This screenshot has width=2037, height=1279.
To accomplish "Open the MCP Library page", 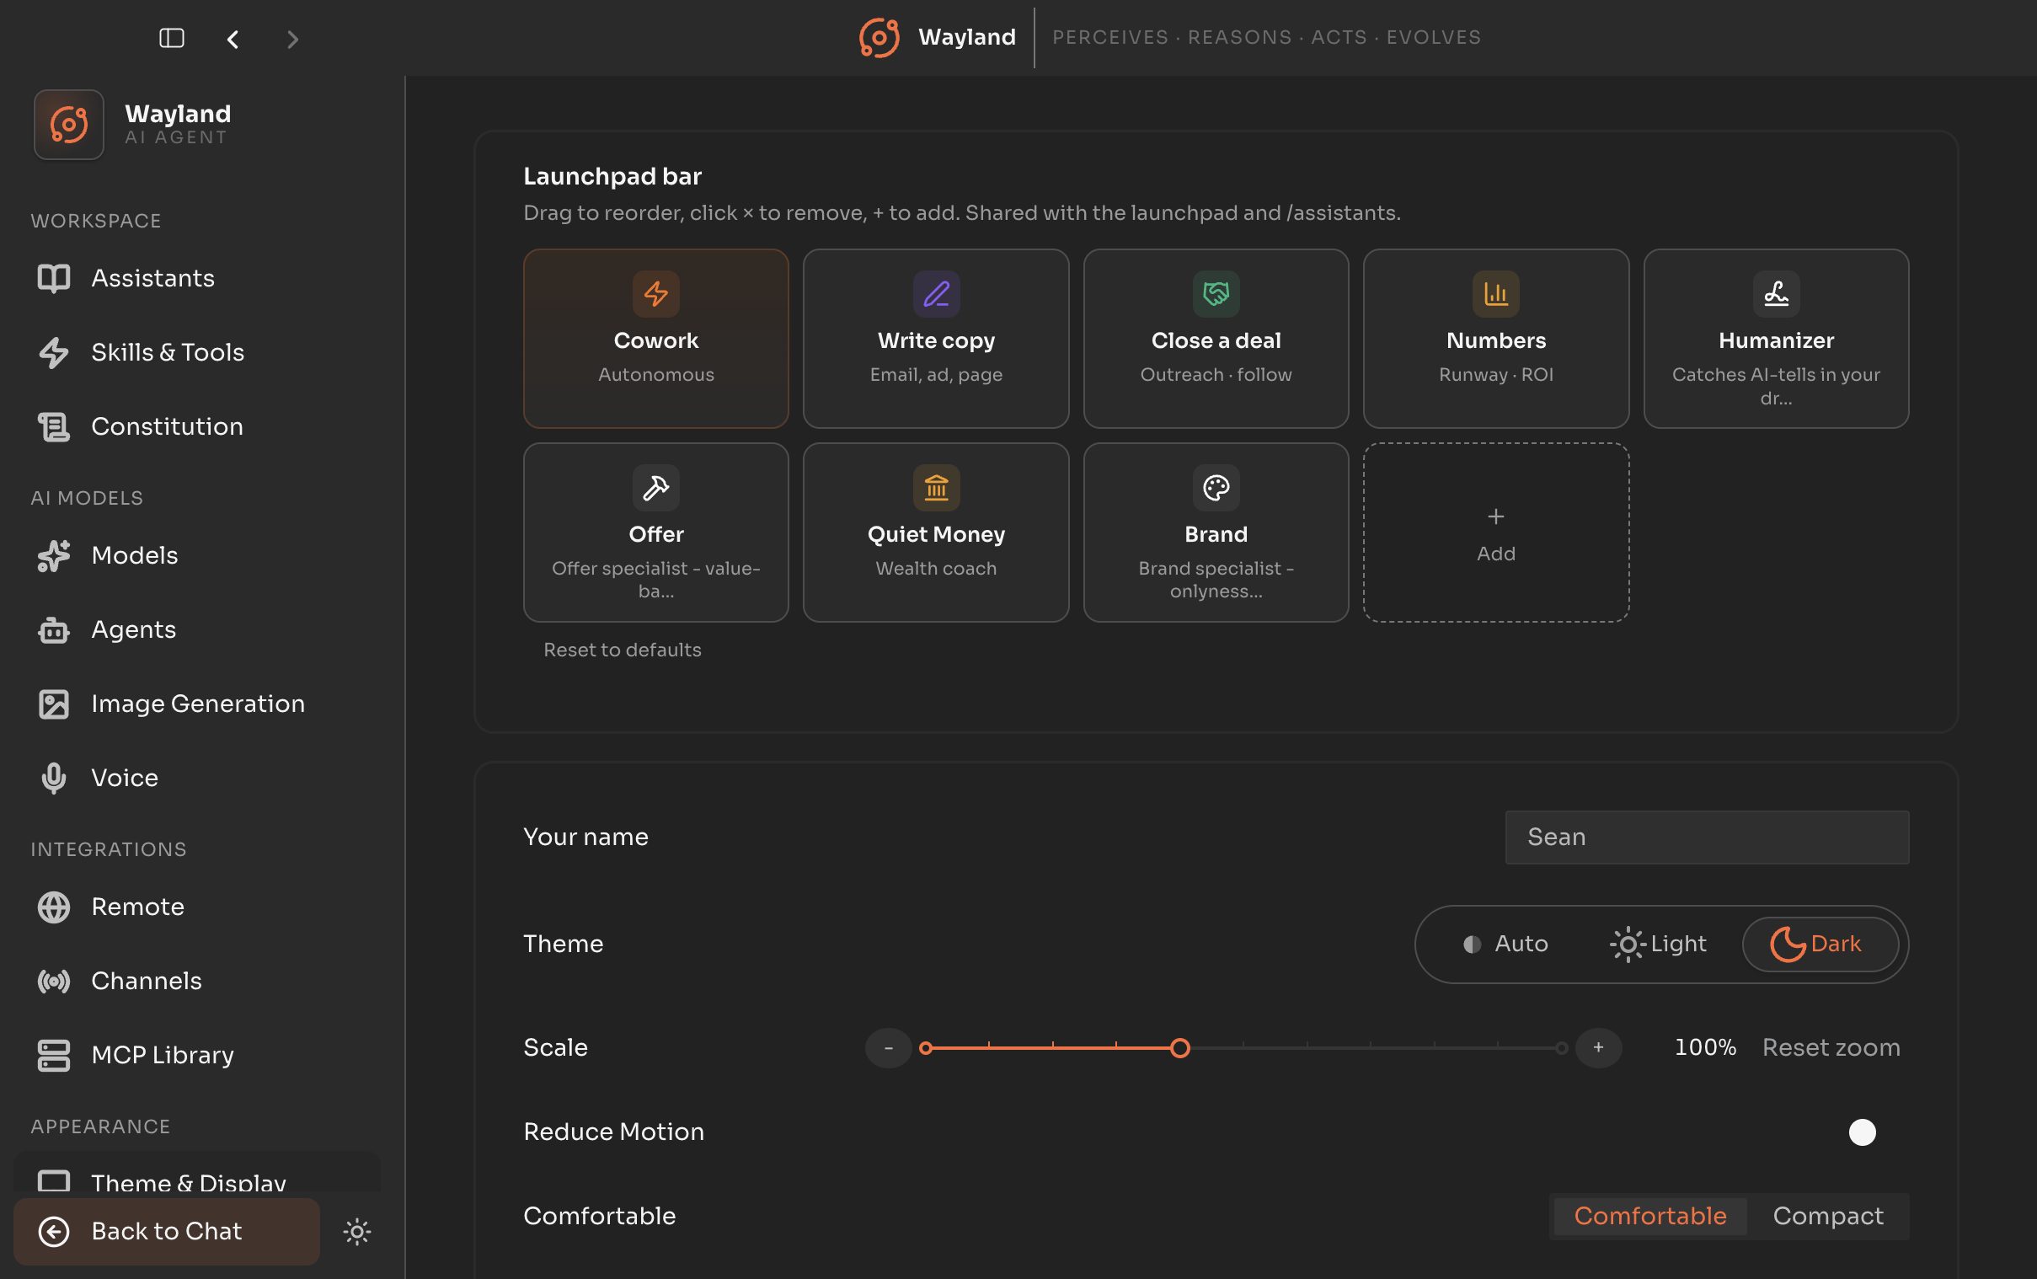I will coord(196,1055).
